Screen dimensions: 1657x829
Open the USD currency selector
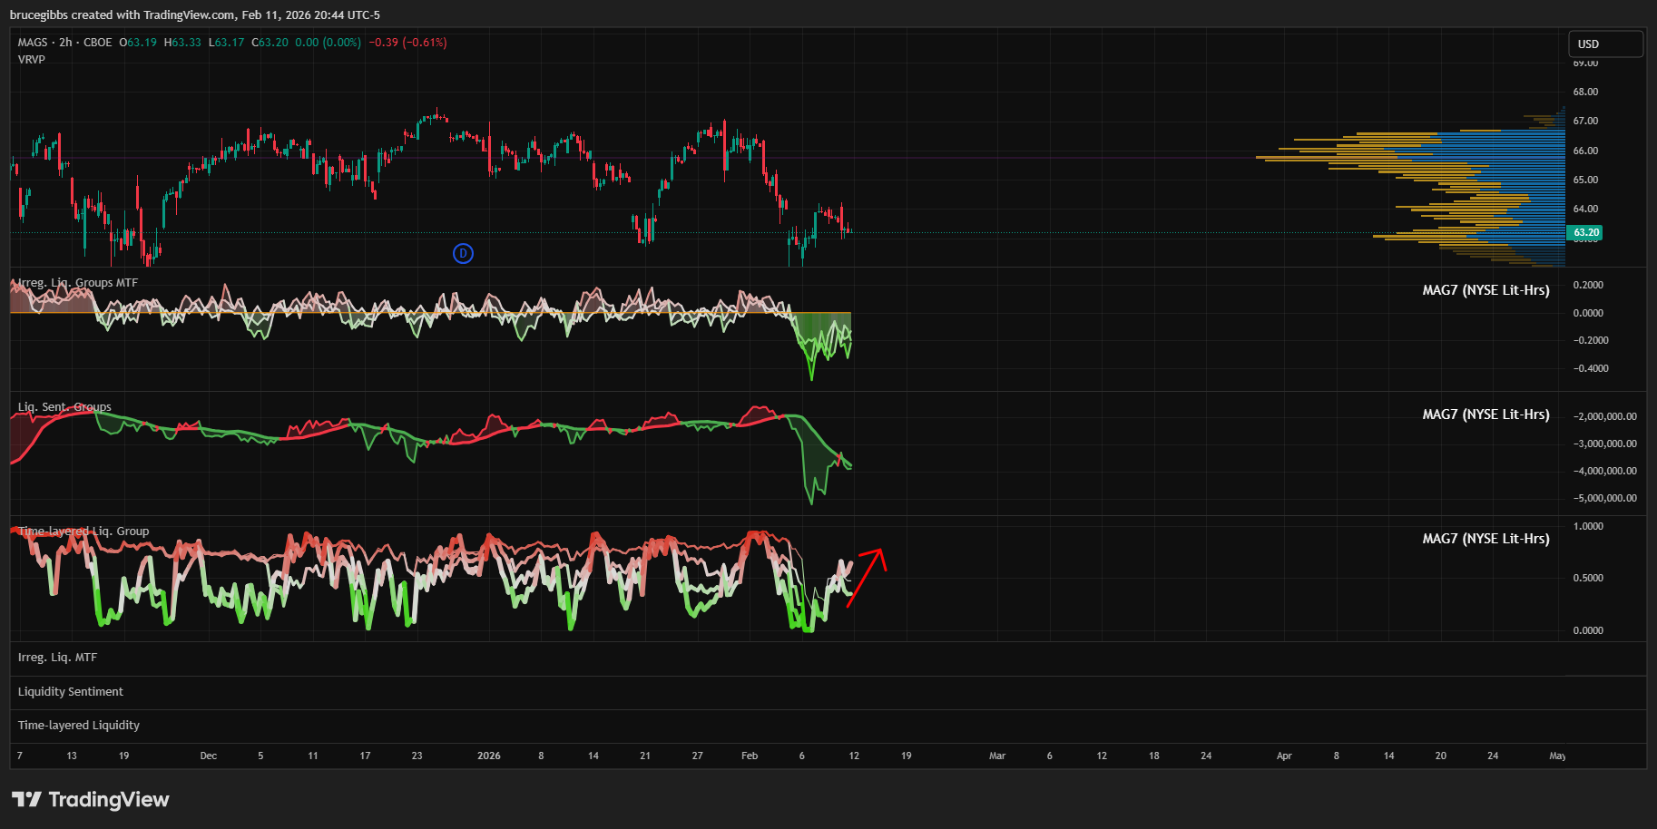coord(1604,44)
